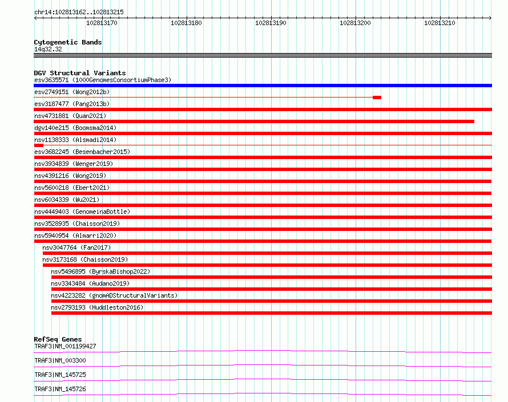Select the nsv5496895 (ByrskaBishop2022) label
The image size is (508, 402).
pyautogui.click(x=101, y=271)
